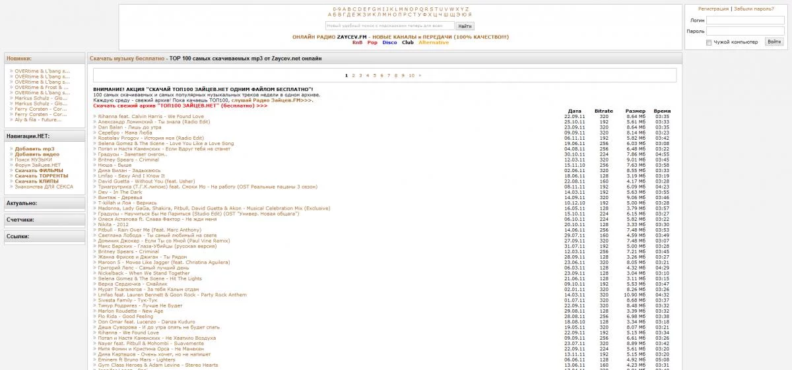792x370 pixels.
Task: Expand the Счетчики sidebar section
Action: point(45,220)
